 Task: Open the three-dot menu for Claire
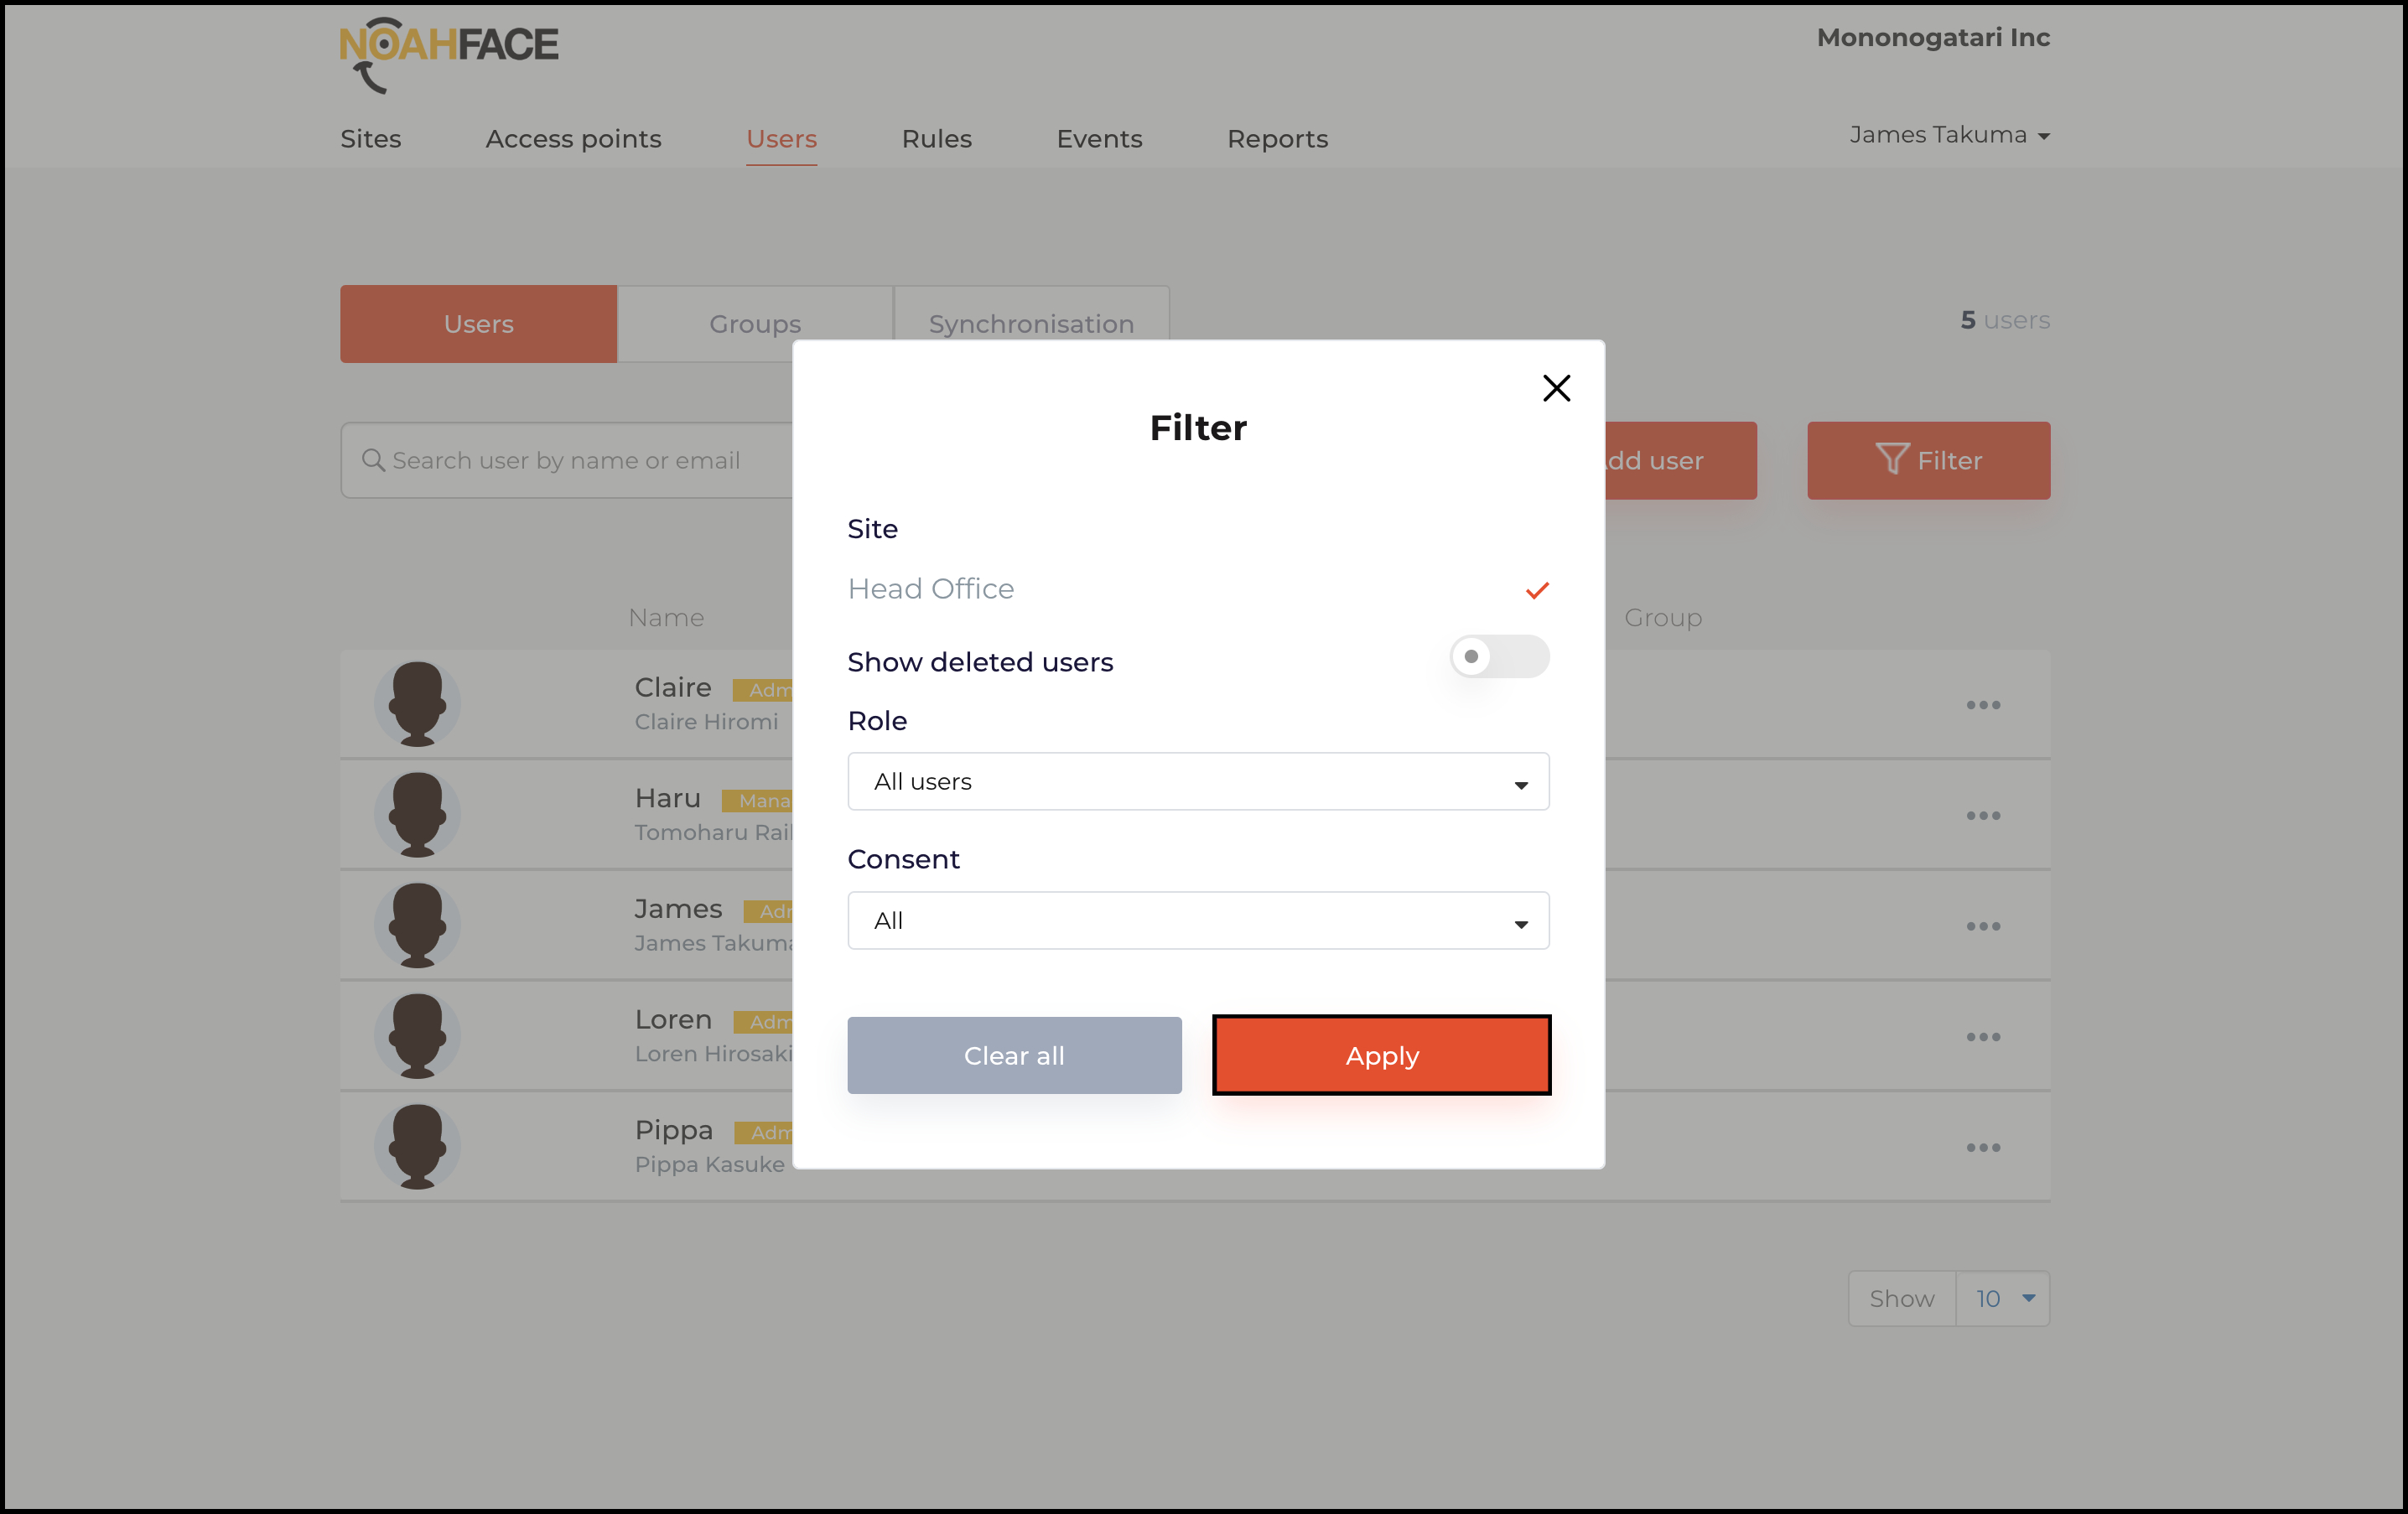pyautogui.click(x=1982, y=705)
